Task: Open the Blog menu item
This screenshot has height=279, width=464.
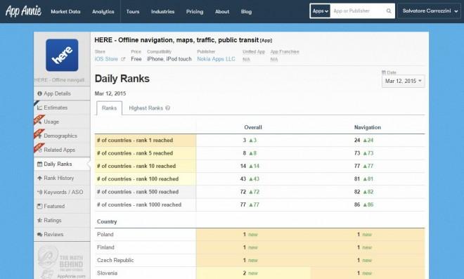Action: click(x=246, y=11)
